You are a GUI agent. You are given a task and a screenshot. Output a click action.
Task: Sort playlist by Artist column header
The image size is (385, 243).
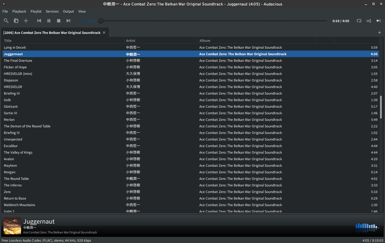point(131,41)
